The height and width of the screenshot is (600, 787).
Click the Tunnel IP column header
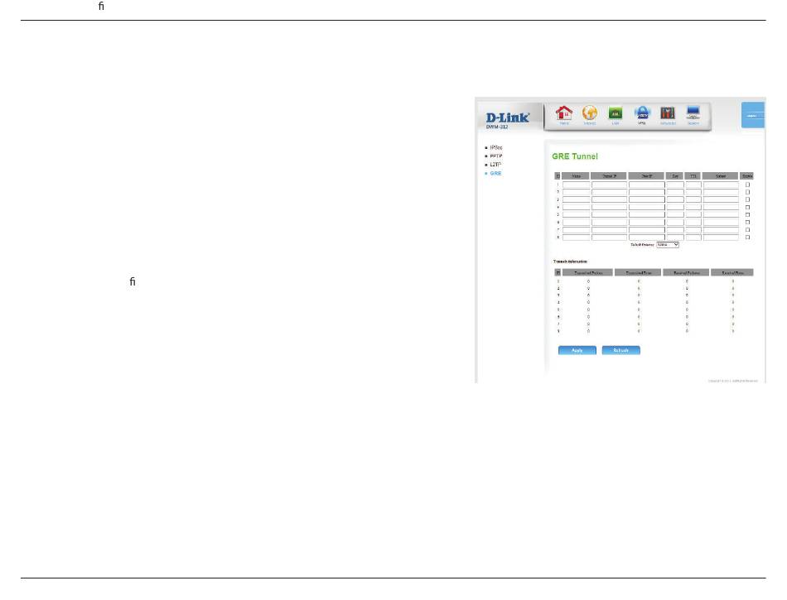coord(609,176)
